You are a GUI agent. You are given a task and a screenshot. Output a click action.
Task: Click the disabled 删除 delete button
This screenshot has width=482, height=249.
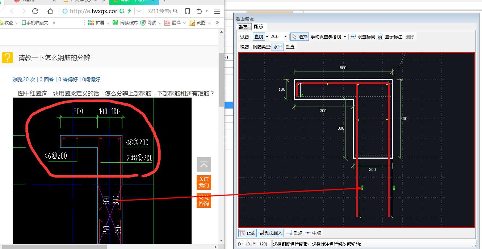[410, 37]
